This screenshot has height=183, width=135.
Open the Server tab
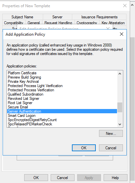coord(57,17)
